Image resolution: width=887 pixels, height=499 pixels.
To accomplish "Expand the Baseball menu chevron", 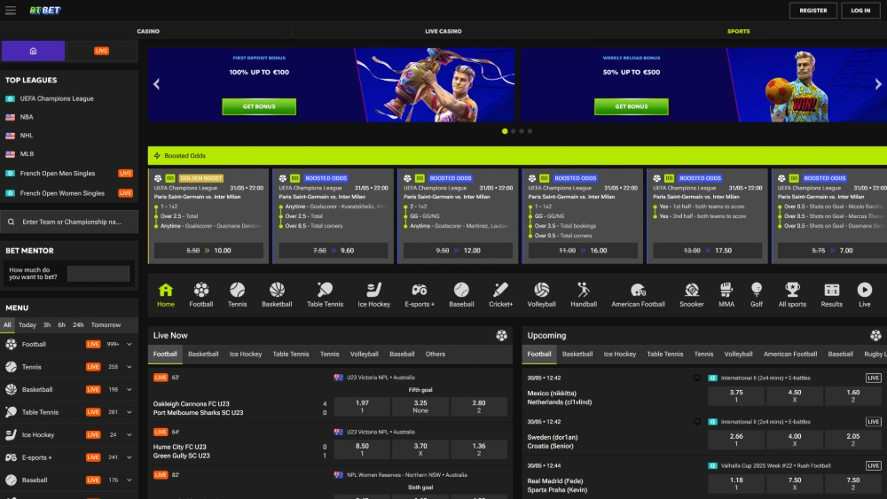I will (129, 480).
